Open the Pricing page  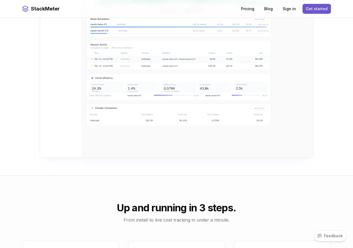[x=247, y=9]
